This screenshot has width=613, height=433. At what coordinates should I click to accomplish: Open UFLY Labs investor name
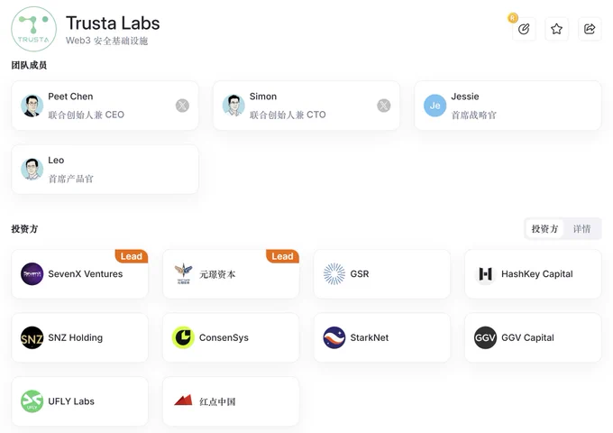tap(71, 401)
